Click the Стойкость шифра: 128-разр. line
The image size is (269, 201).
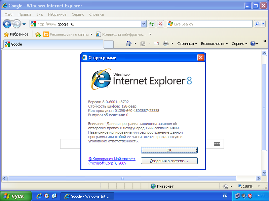coord(113,106)
